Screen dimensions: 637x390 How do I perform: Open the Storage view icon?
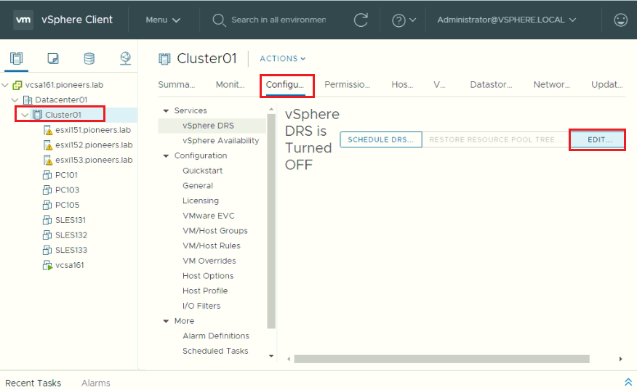click(x=89, y=58)
